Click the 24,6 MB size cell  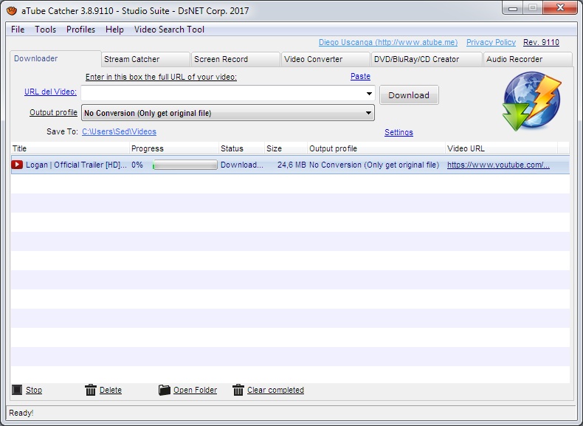click(x=291, y=165)
